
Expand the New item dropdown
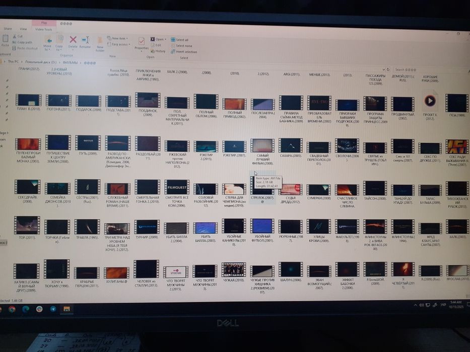118,38
